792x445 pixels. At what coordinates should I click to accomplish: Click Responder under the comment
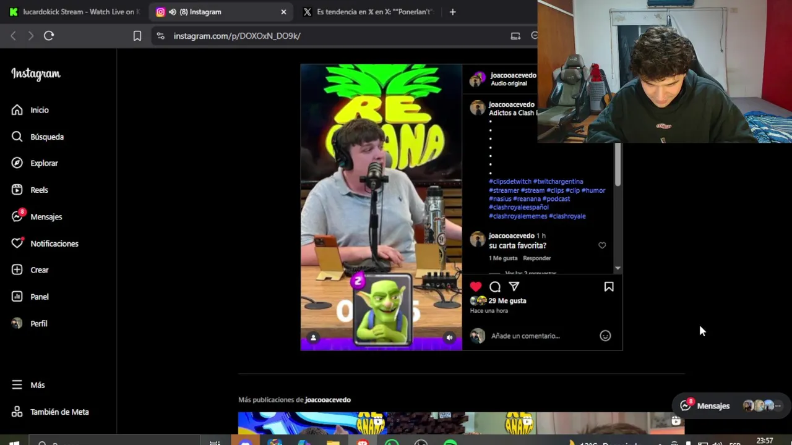point(536,258)
